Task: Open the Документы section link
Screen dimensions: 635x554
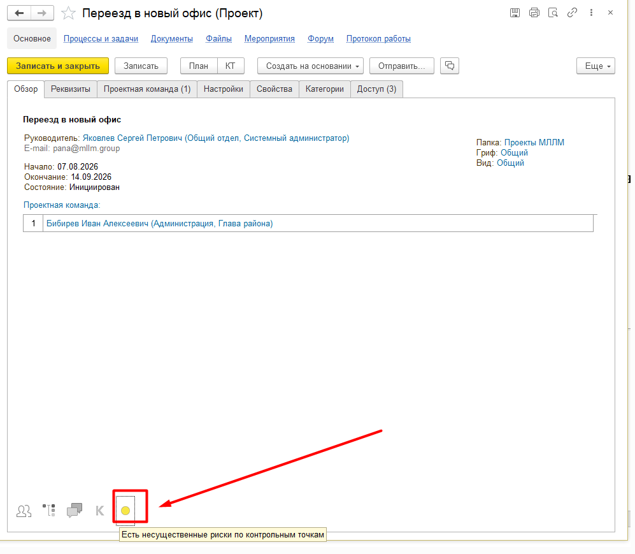Action: 172,38
